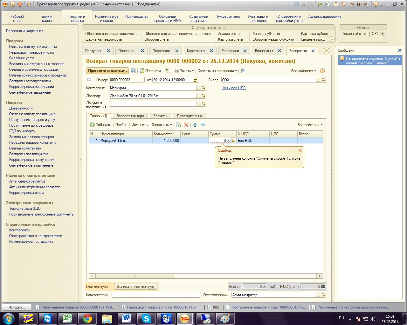Open the calendar picker beside the date field
Image resolution: width=407 pixels, height=325 pixels.
click(x=196, y=80)
